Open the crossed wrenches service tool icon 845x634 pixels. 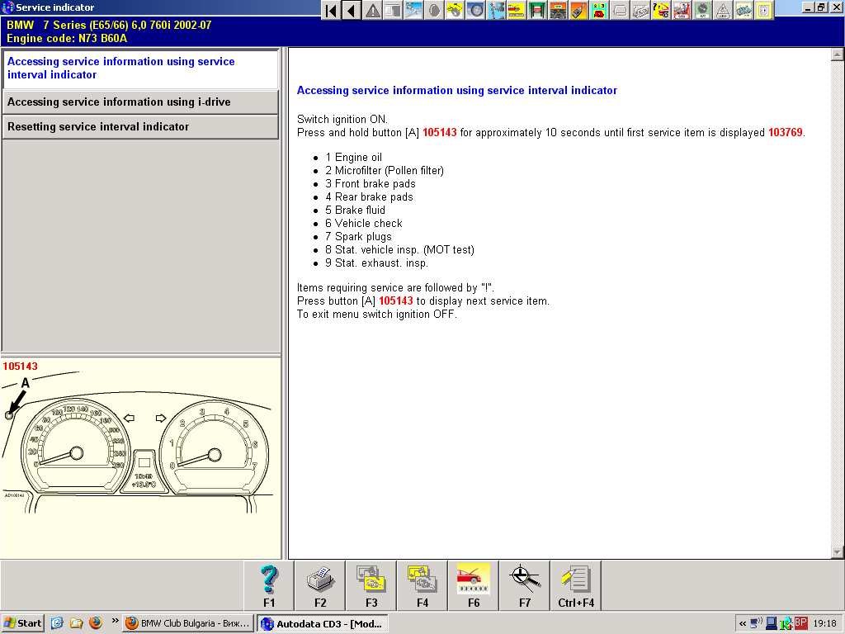click(413, 10)
